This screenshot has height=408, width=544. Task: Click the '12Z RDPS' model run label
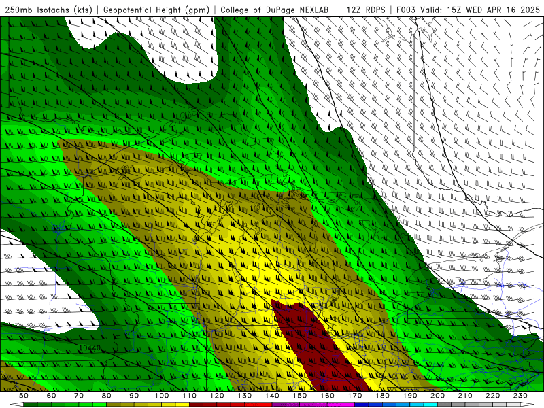[366, 10]
